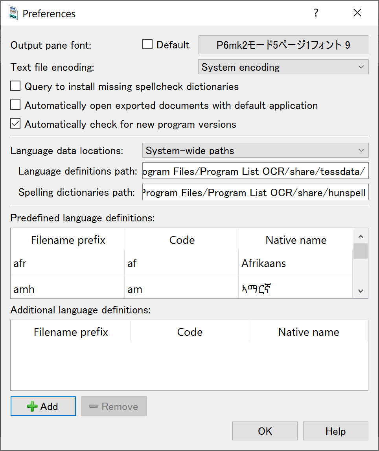
Task: Sort predefined languages by Native name header
Action: coord(296,240)
